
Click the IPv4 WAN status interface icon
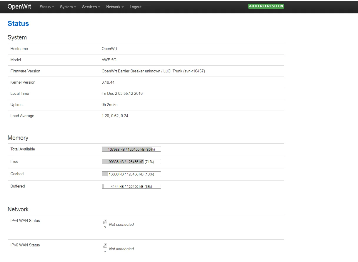click(x=105, y=221)
